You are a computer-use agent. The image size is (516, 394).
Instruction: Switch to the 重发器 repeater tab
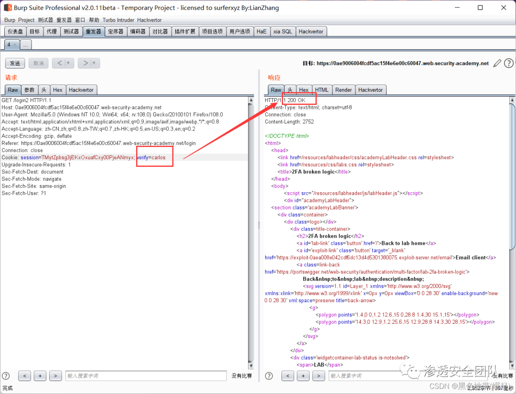coord(94,32)
